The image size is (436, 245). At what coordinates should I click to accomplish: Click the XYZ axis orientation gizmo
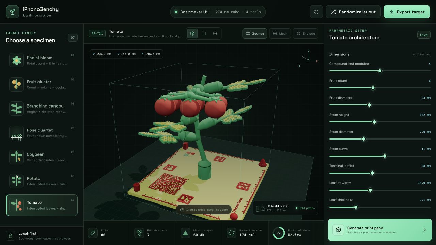309,59
